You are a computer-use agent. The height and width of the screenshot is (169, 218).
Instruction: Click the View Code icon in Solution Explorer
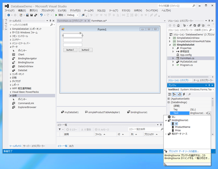[x=209, y=26]
